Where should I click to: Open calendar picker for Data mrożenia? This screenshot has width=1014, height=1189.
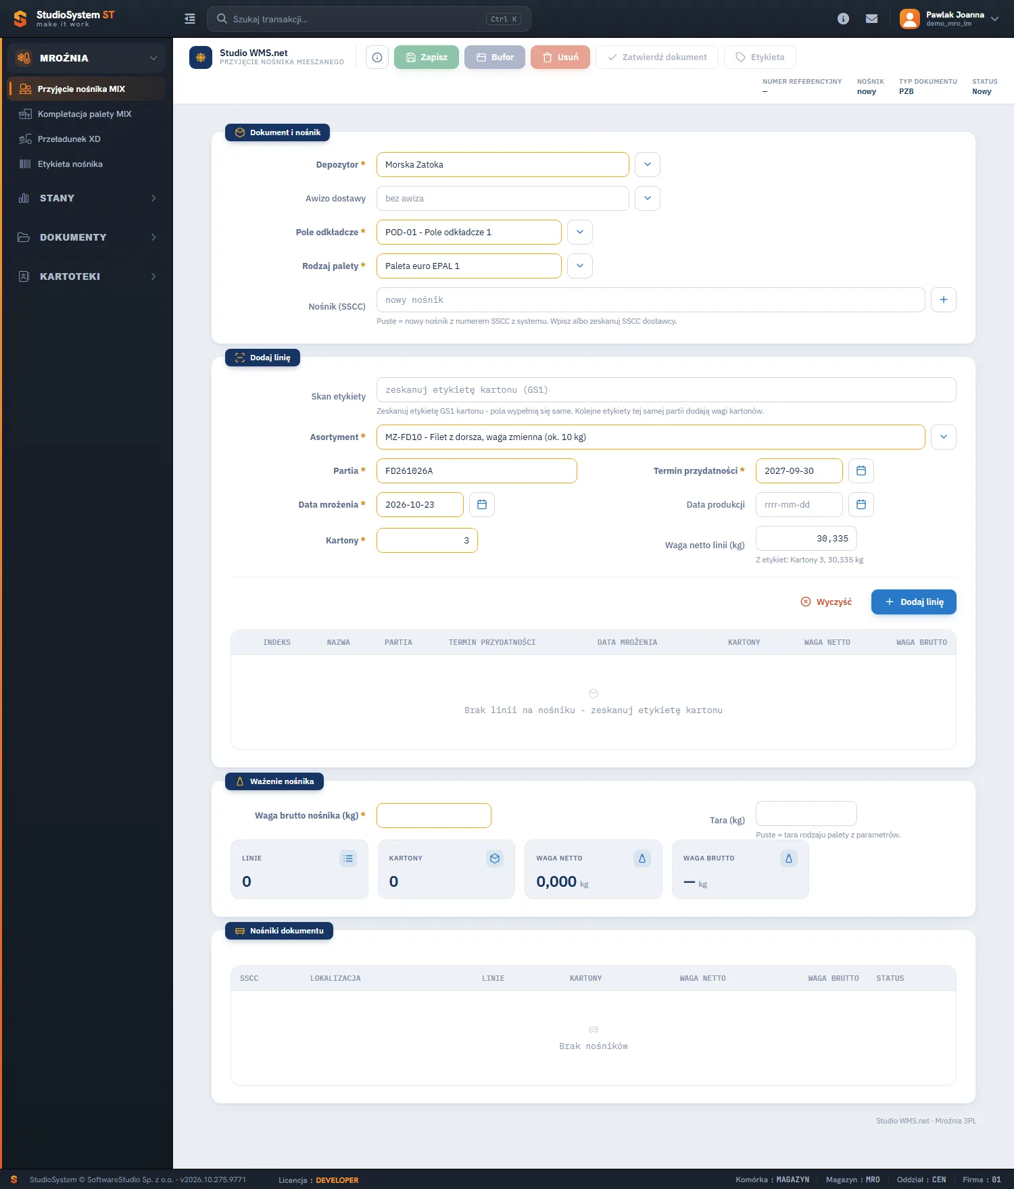coord(482,505)
